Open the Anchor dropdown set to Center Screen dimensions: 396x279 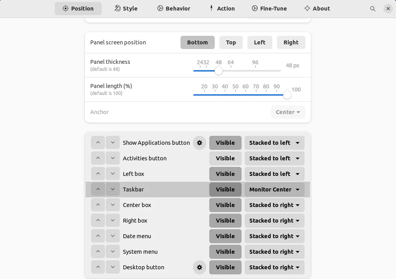pyautogui.click(x=288, y=112)
